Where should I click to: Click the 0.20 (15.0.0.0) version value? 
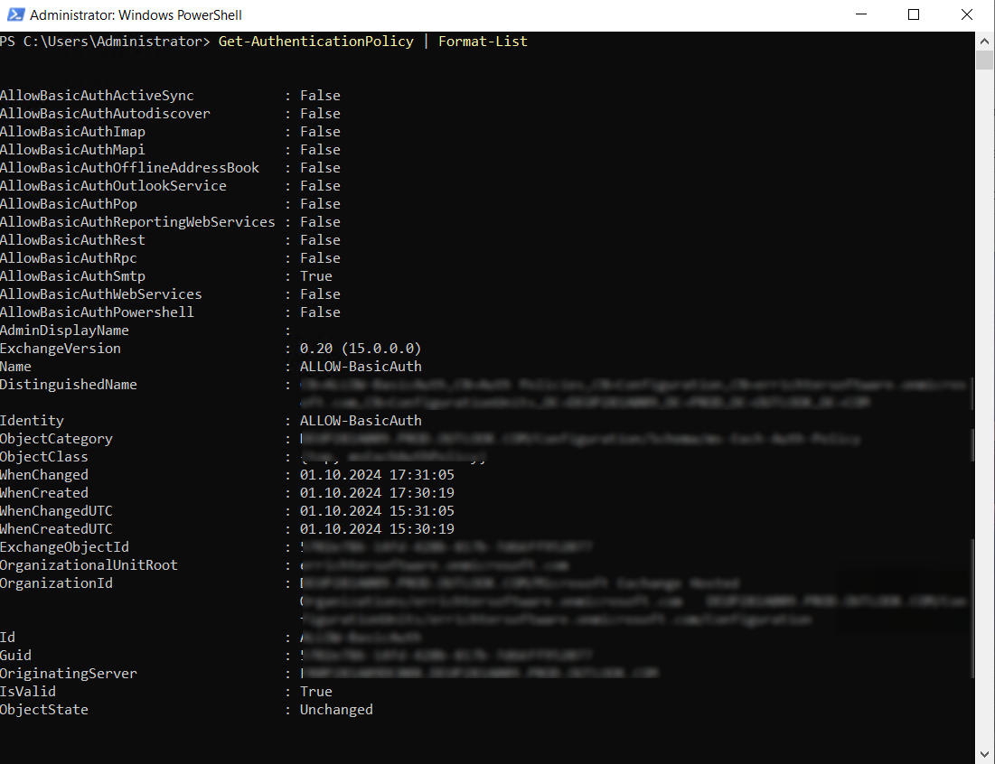coord(361,349)
